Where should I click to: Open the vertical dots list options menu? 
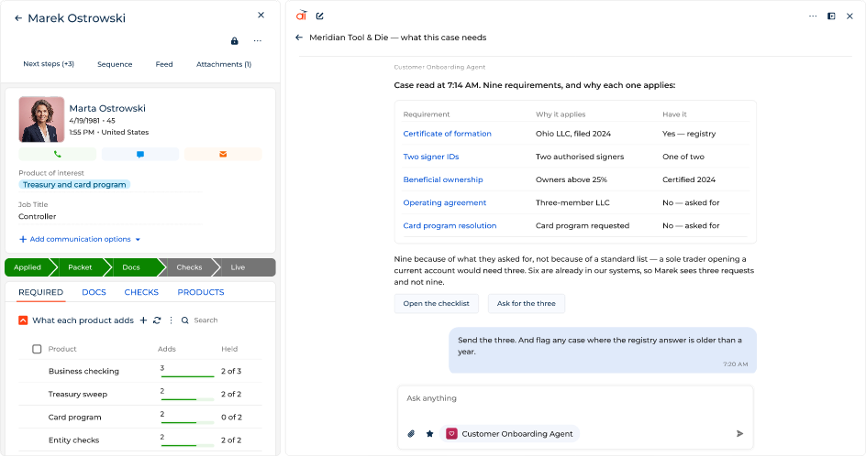(x=171, y=320)
